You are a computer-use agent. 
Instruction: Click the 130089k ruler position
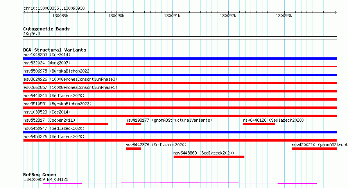[60, 16]
